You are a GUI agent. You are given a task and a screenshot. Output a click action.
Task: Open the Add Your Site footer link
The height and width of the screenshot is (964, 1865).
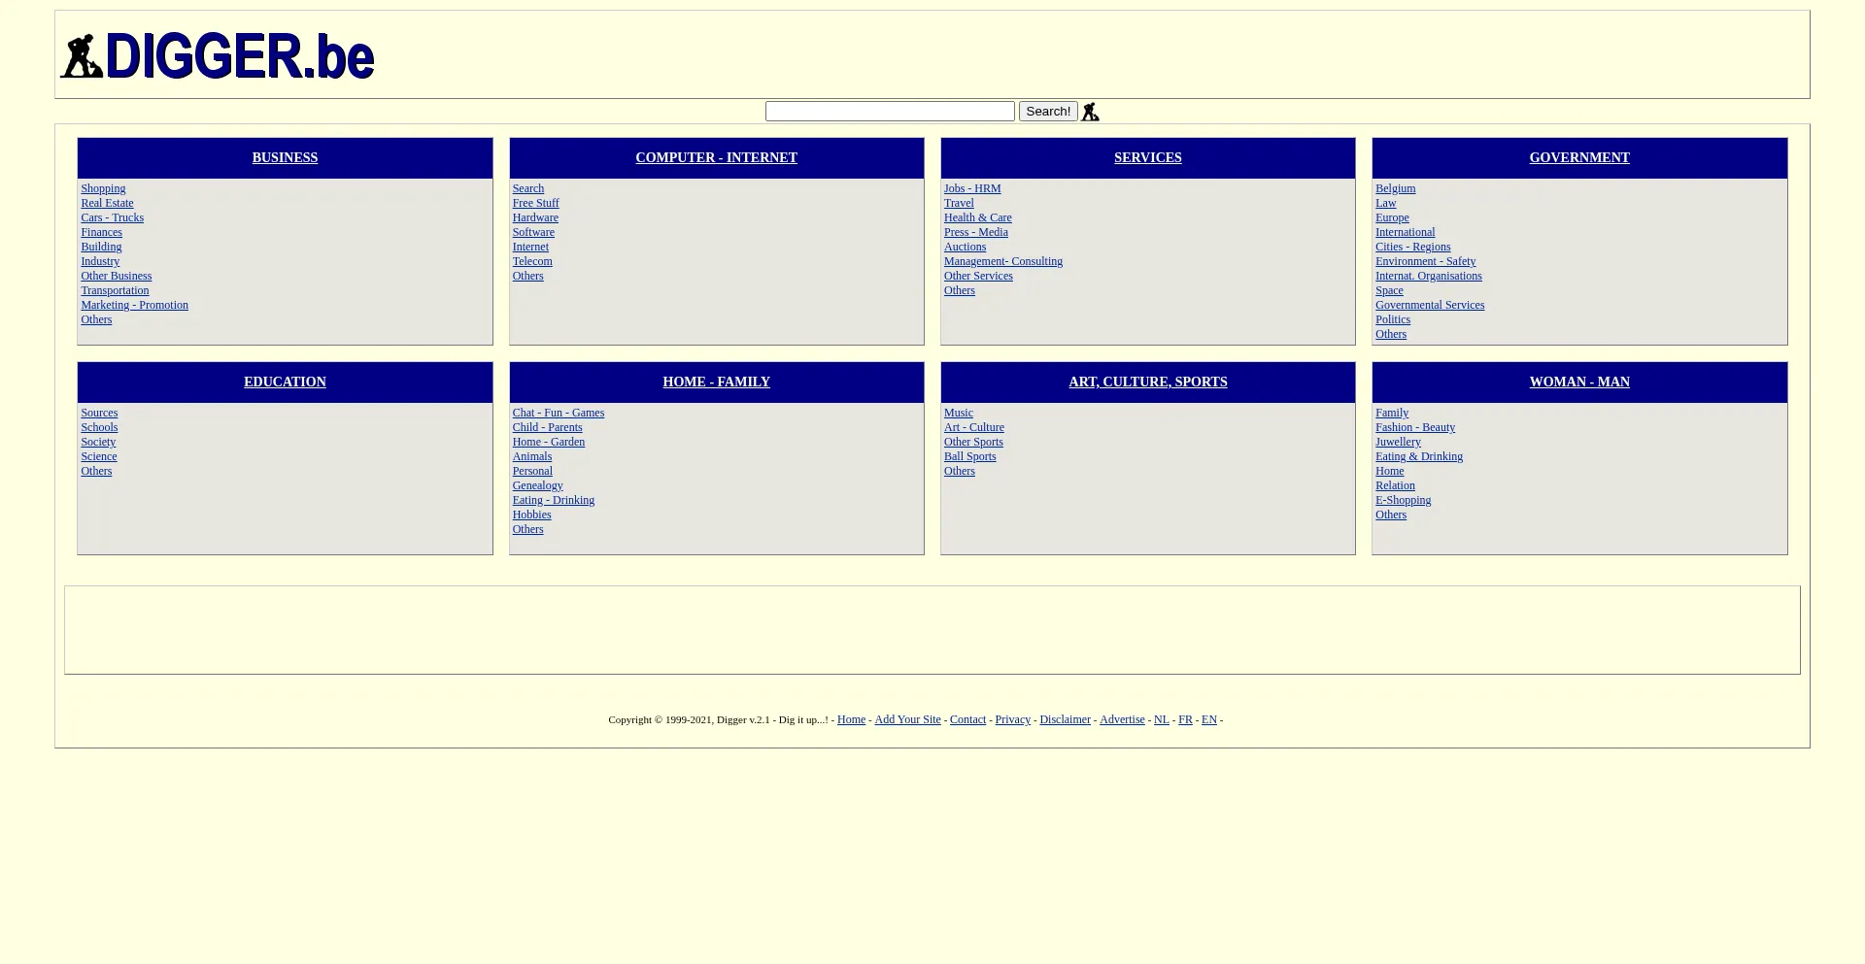pos(907,719)
